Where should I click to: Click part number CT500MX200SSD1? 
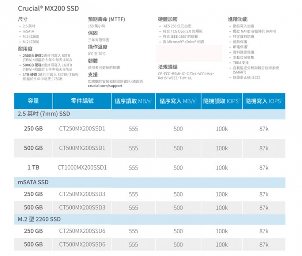point(82,148)
